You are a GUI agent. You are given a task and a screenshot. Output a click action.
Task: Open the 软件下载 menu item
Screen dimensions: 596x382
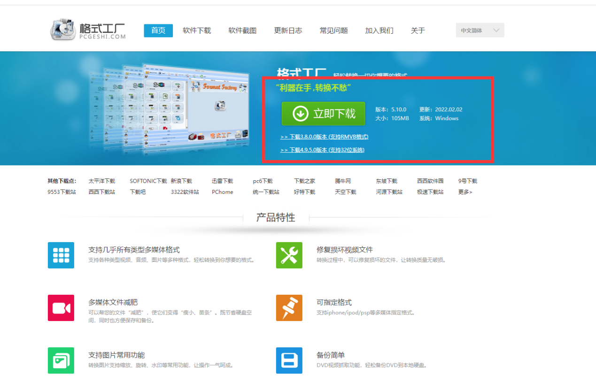(x=197, y=31)
